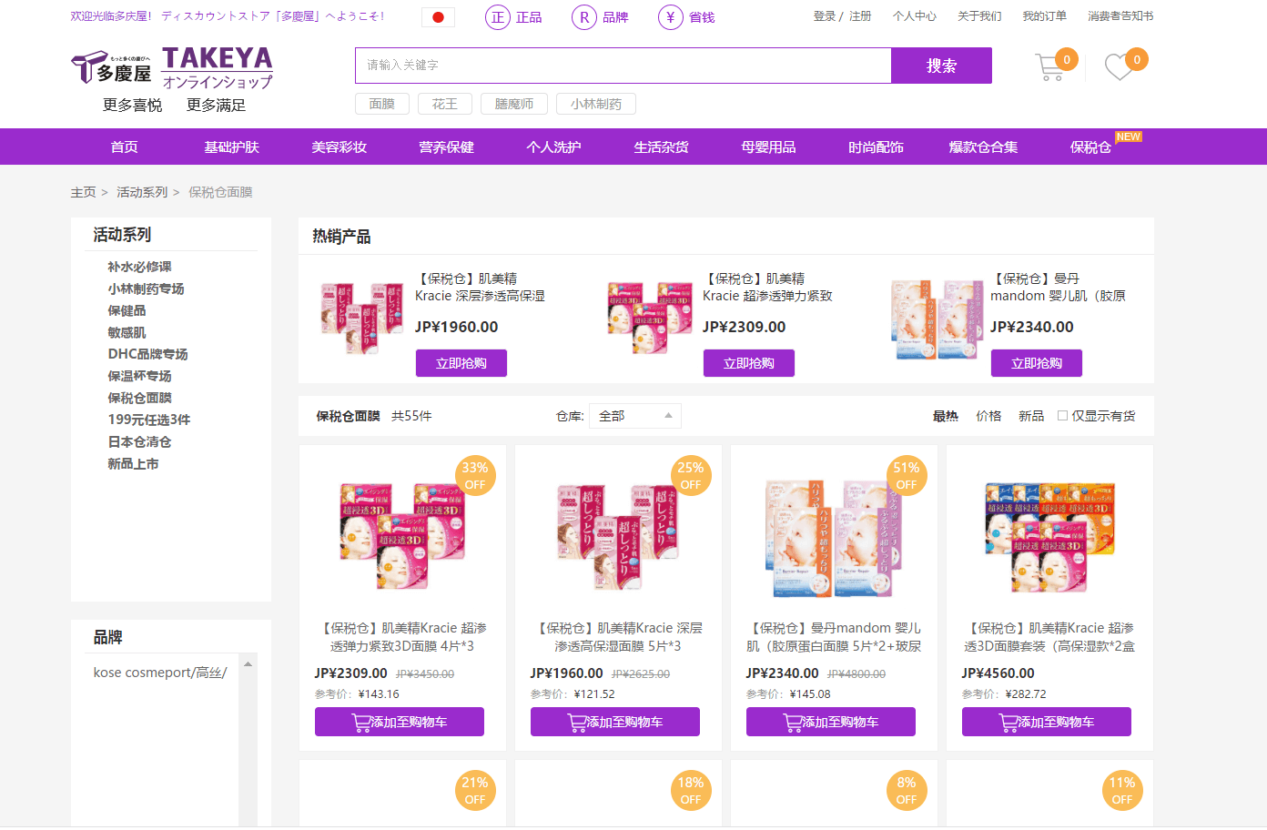Select 小林制药专场 in sidebar
The image size is (1267, 830).
point(146,288)
